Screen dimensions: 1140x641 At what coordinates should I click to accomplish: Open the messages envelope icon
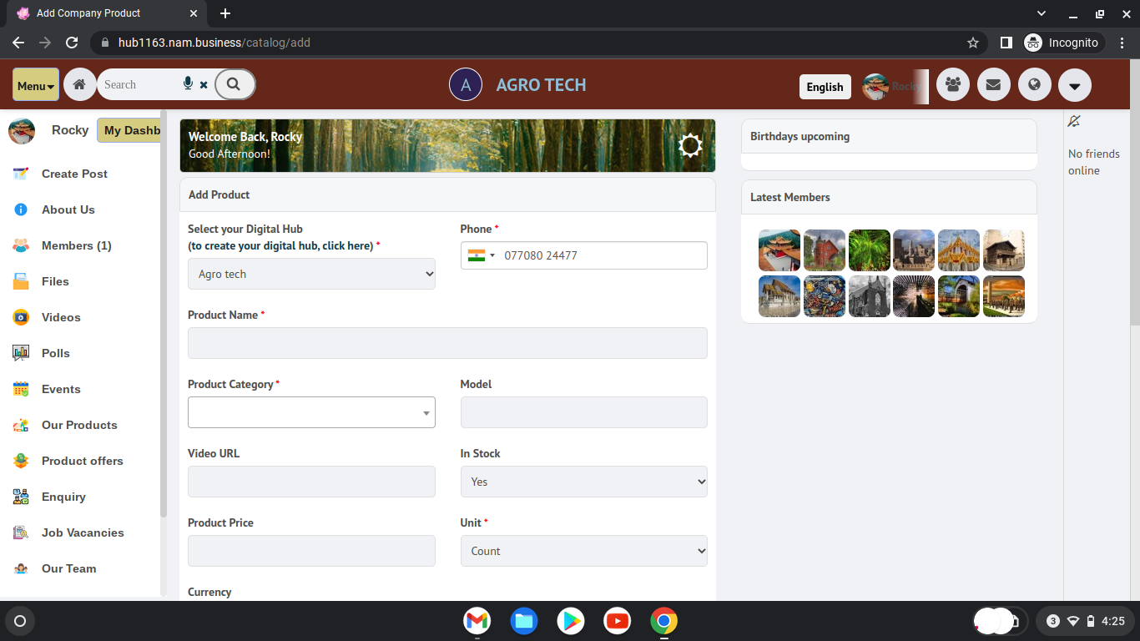click(x=993, y=84)
